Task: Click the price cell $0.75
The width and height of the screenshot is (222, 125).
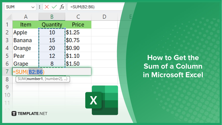Action: [x=78, y=40]
